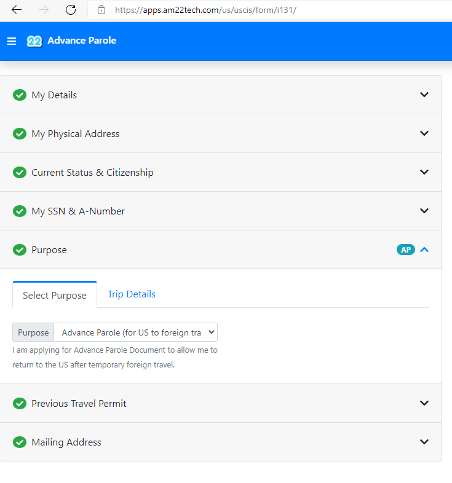
Task: Open the hamburger menu icon
Action: pyautogui.click(x=12, y=41)
